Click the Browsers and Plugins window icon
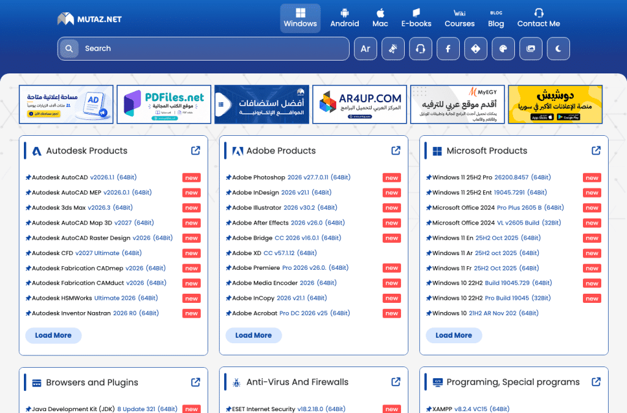This screenshot has width=627, height=413. click(x=37, y=382)
